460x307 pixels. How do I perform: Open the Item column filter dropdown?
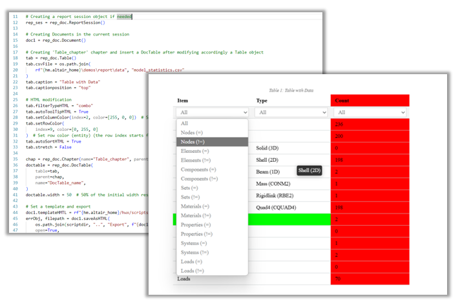(x=213, y=112)
